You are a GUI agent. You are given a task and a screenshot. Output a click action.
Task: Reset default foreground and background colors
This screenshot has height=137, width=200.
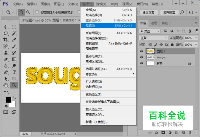6,106
